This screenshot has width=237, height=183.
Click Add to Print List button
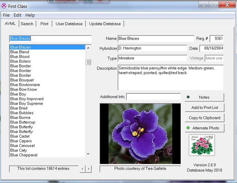tap(204, 108)
